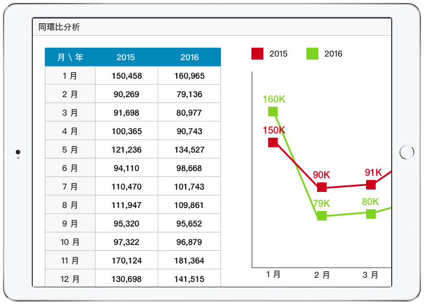Select the 1 月 row label
Viewport: 424px width, 304px height.
pos(70,76)
